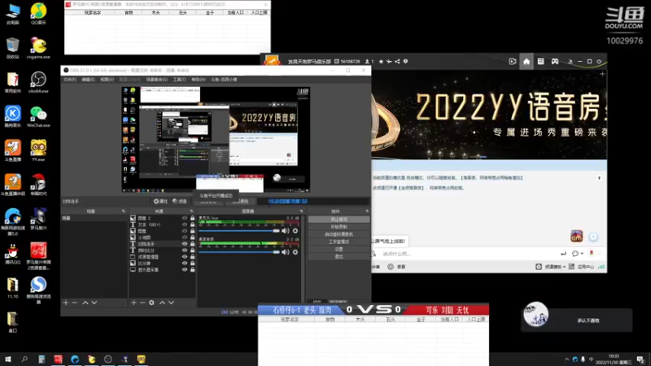651x366 pixels.
Task: Click microphone volume slider in OBS mixer
Action: point(239,231)
